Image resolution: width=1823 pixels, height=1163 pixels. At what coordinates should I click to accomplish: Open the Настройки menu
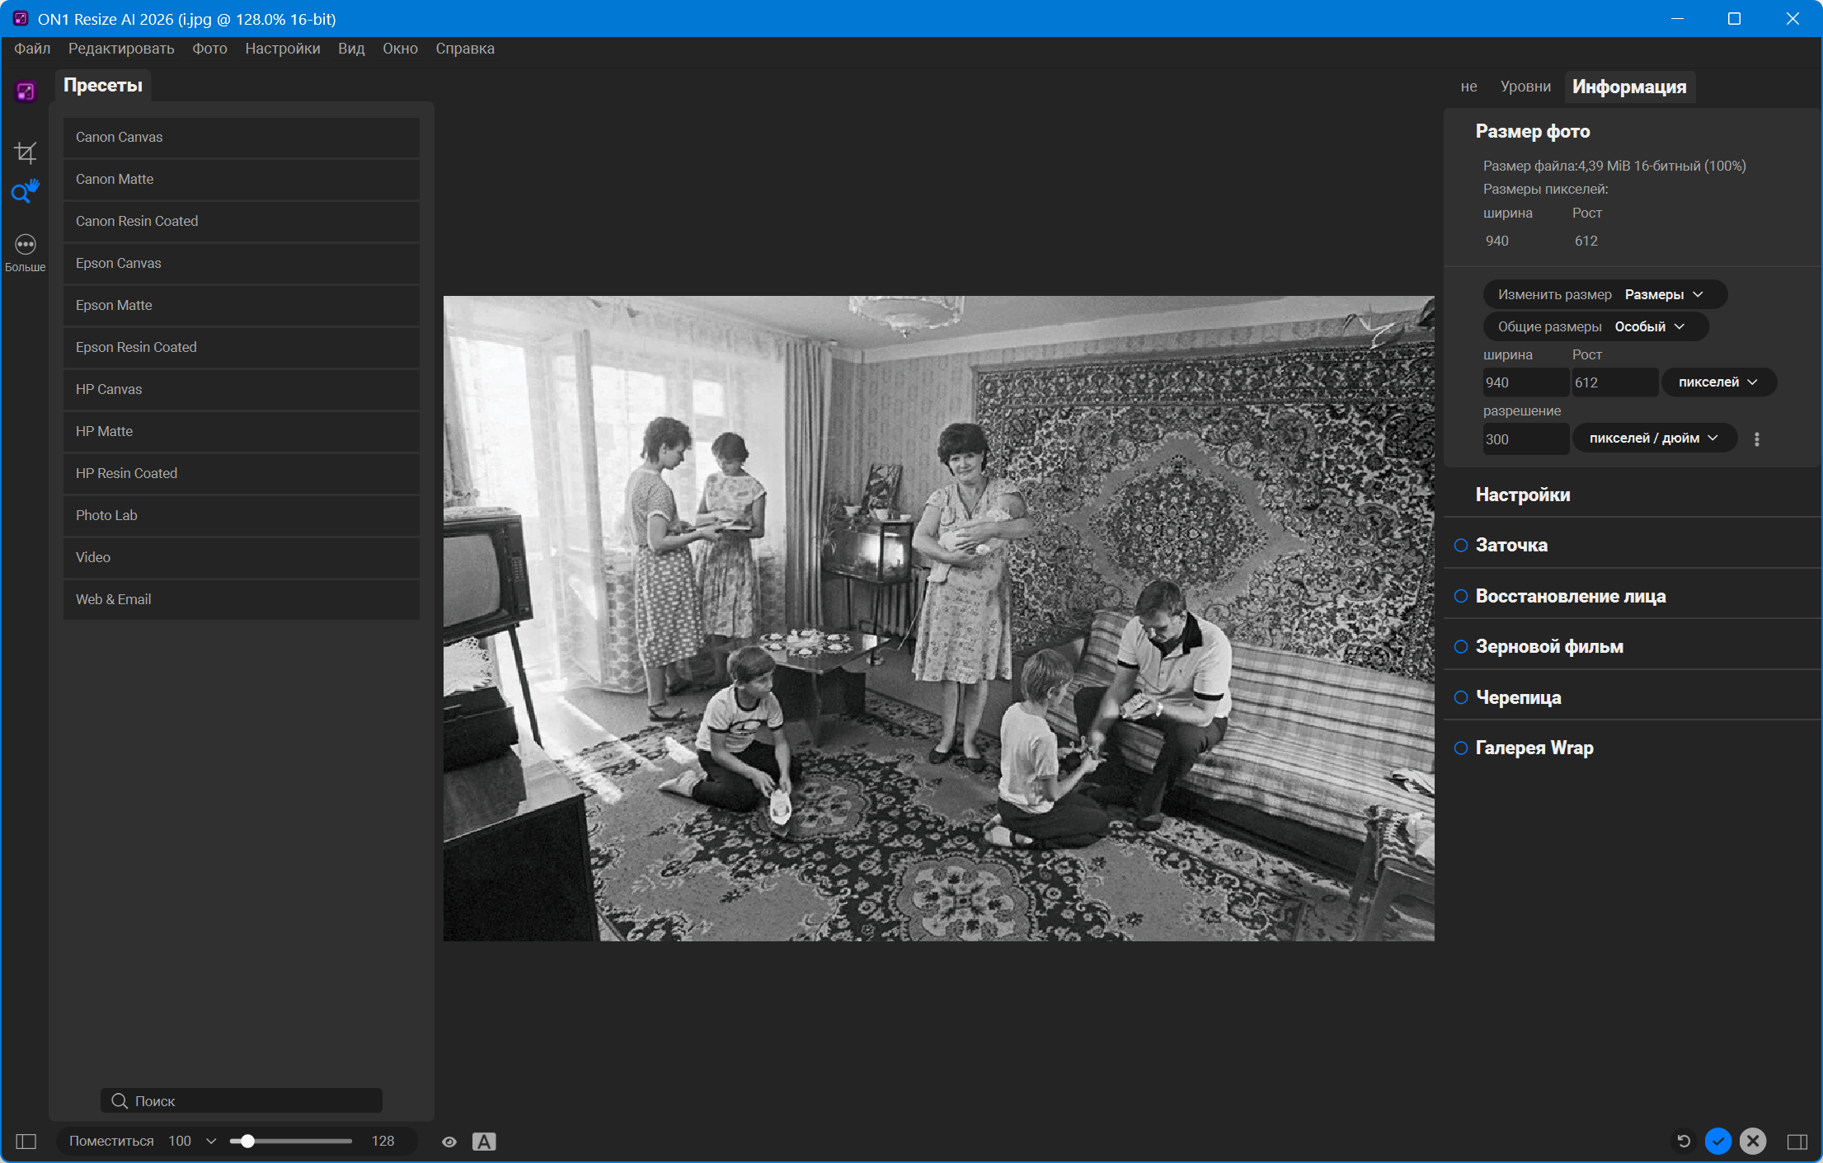point(282,49)
